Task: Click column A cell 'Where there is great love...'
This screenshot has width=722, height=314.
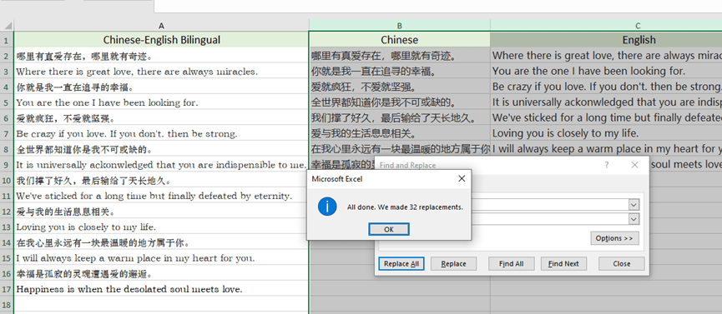Action: pyautogui.click(x=161, y=72)
